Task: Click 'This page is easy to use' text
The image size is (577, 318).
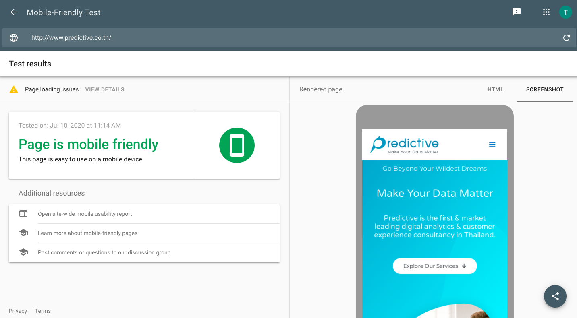Action: pyautogui.click(x=80, y=159)
